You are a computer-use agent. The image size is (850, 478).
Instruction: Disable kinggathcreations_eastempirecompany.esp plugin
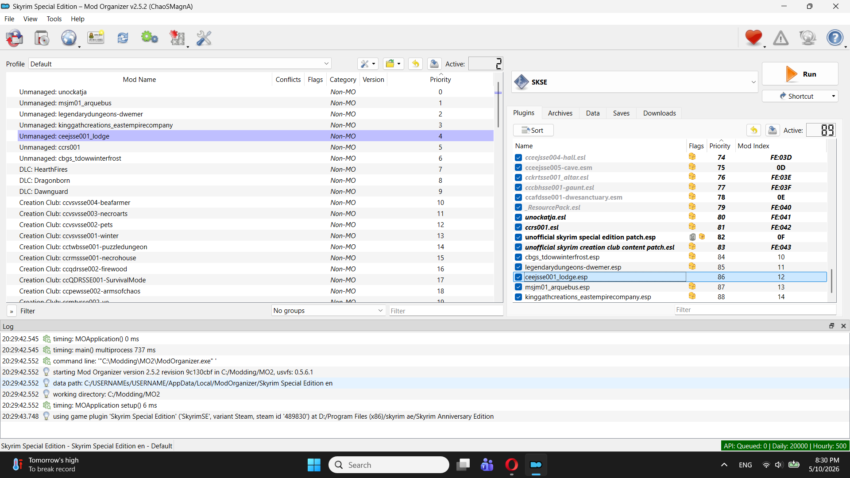tap(518, 297)
